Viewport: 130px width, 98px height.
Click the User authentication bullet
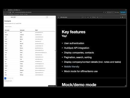point(74,43)
